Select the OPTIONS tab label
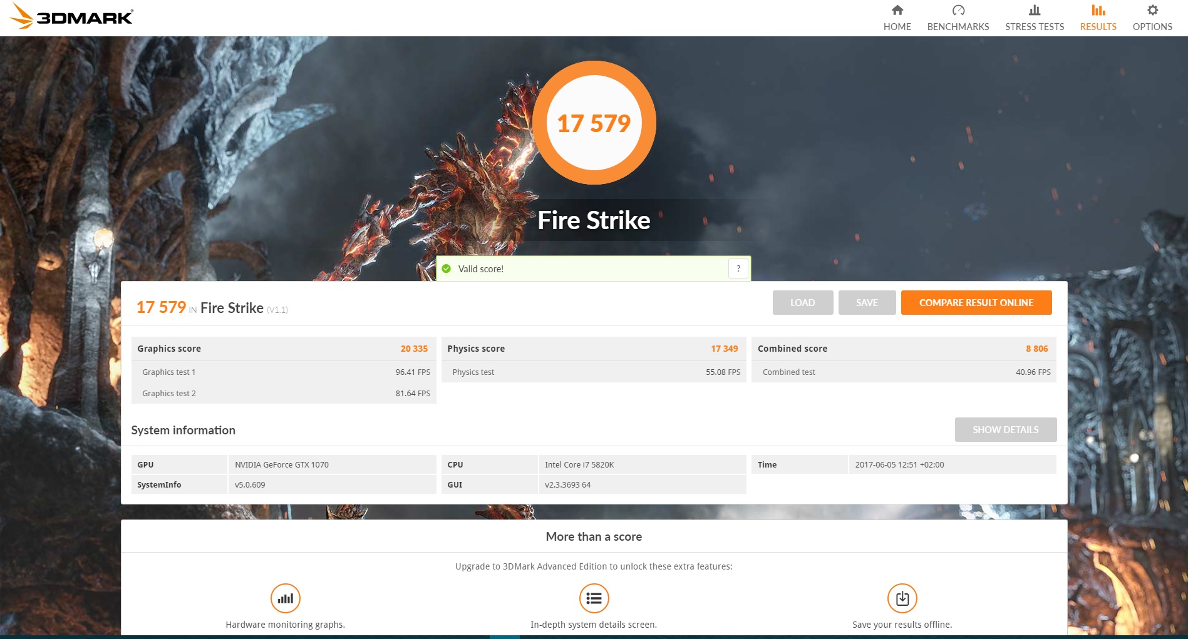This screenshot has width=1188, height=639. pyautogui.click(x=1152, y=26)
